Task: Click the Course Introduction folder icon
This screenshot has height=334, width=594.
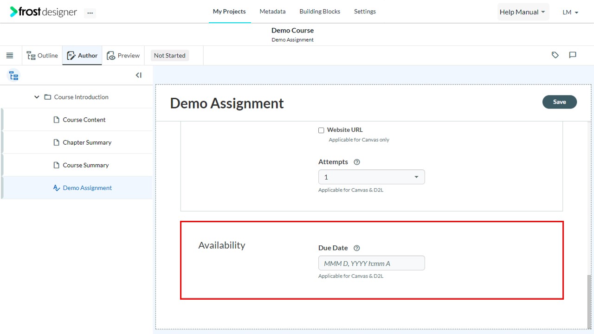Action: (x=47, y=97)
